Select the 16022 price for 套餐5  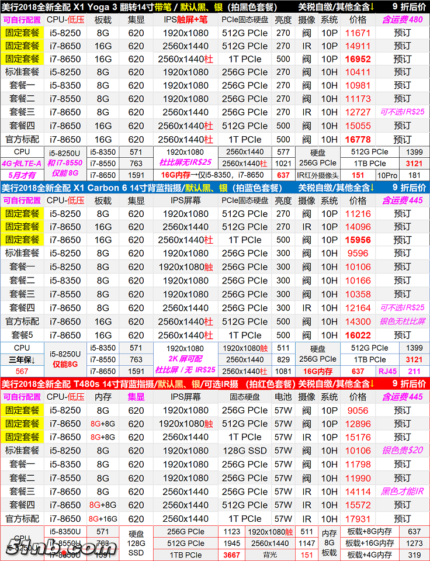point(358,335)
